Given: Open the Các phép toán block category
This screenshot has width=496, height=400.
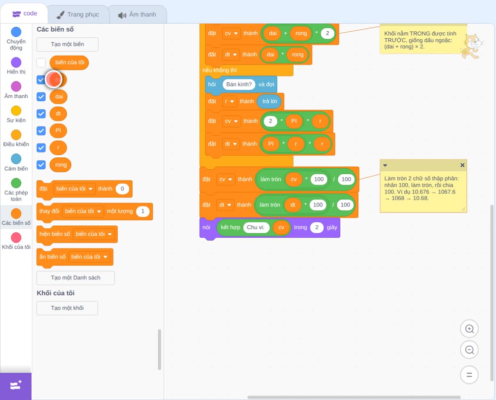Looking at the screenshot, I should (x=16, y=190).
